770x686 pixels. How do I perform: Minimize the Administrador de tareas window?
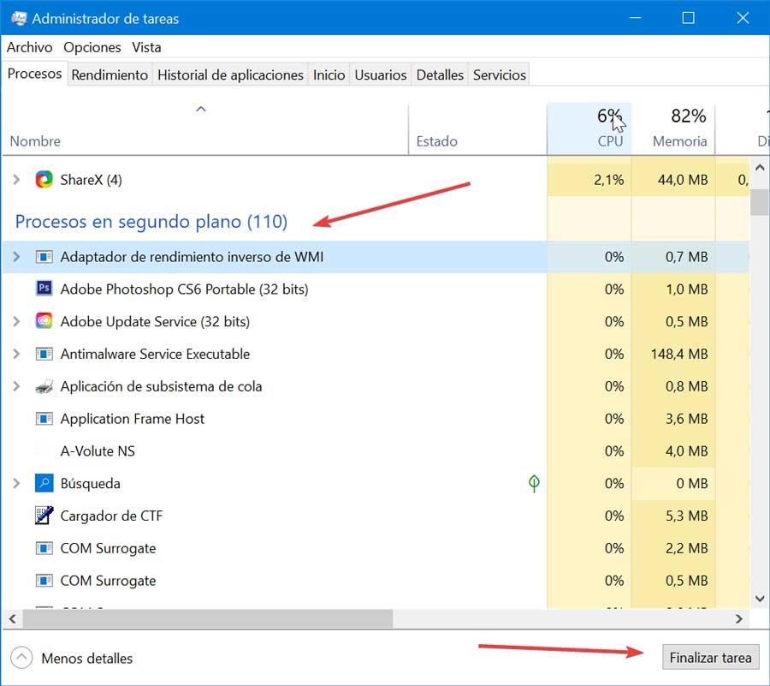click(x=635, y=18)
